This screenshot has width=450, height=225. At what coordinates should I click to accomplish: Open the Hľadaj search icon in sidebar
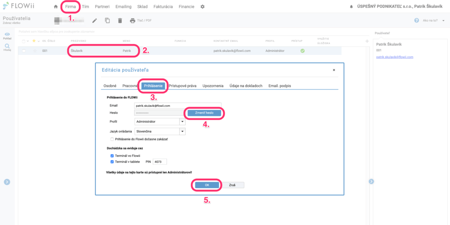tap(7, 46)
